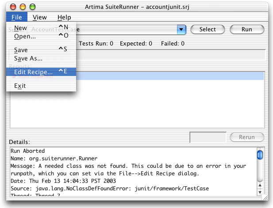The width and height of the screenshot is (273, 208).
Task: Click the 'Date: Thu Feb 13' line
Action: click(x=63, y=181)
